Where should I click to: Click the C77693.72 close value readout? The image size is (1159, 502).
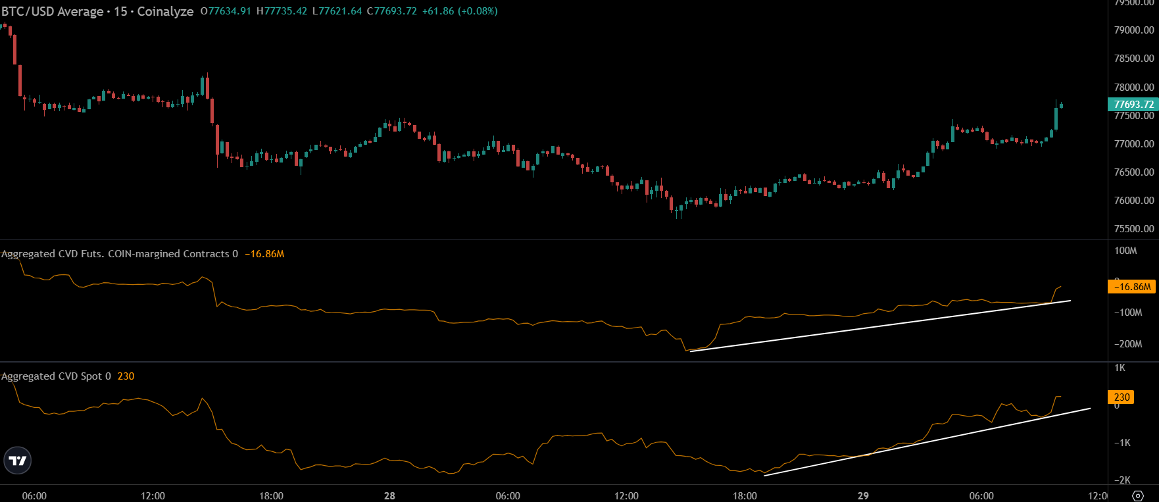pyautogui.click(x=391, y=11)
